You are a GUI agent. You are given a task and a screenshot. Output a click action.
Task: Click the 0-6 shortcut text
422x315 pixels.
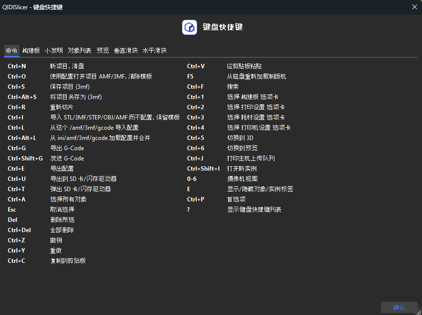pyautogui.click(x=192, y=179)
